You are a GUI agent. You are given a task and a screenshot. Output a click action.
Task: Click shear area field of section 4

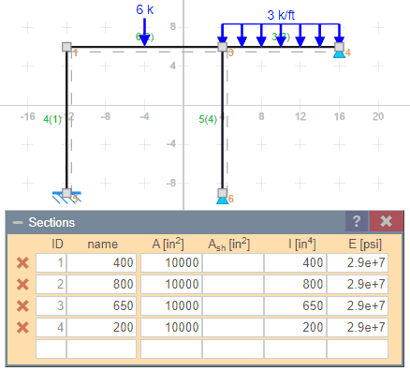(x=233, y=327)
